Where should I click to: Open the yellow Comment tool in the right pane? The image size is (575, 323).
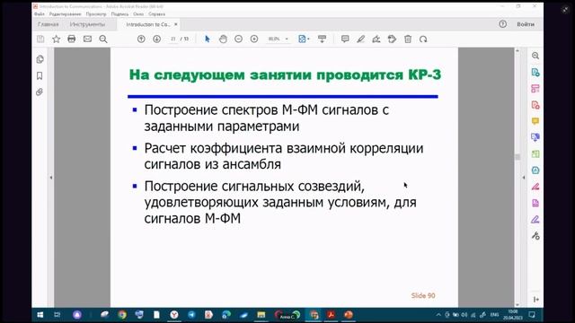[535, 121]
